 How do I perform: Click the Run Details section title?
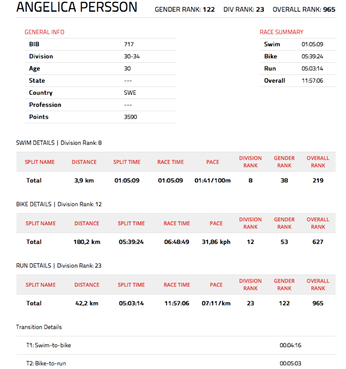[59, 266]
